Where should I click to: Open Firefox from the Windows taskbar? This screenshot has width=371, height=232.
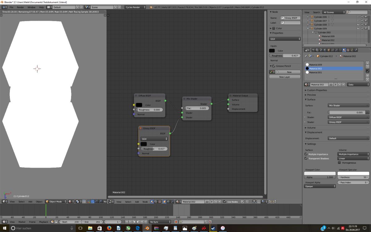pos(109,228)
